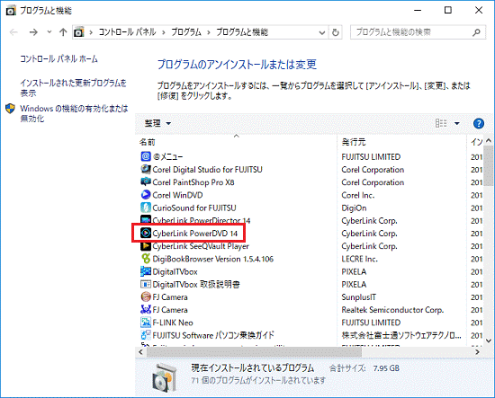Open recent locations dropdown arrow
Image resolution: width=495 pixels, height=398 pixels.
click(49, 32)
